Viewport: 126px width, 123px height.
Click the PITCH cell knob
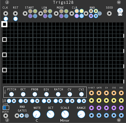[x=11, y=94]
